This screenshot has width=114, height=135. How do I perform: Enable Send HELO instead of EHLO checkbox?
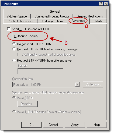9,29
